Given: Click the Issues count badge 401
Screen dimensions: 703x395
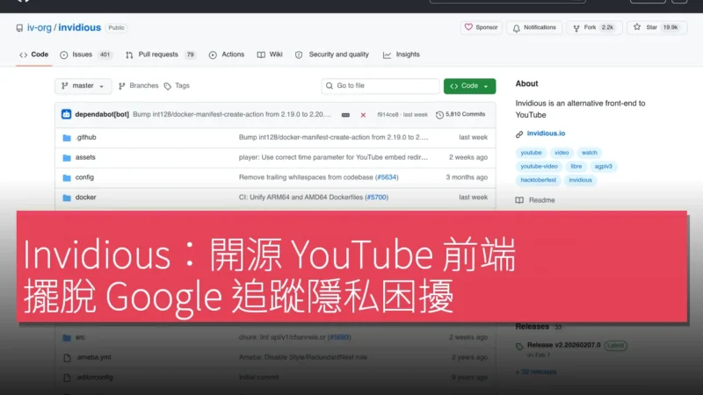Looking at the screenshot, I should (x=105, y=54).
